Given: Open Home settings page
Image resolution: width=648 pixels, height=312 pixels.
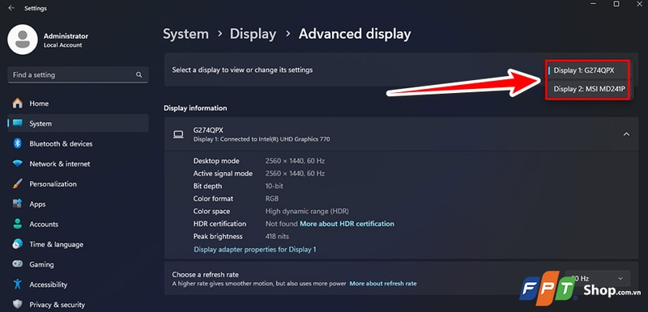Looking at the screenshot, I should tap(78, 103).
